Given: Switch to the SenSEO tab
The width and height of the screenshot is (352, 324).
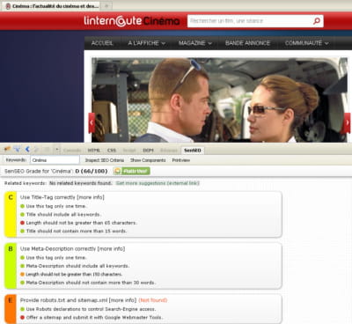Looking at the screenshot, I should pyautogui.click(x=193, y=151).
